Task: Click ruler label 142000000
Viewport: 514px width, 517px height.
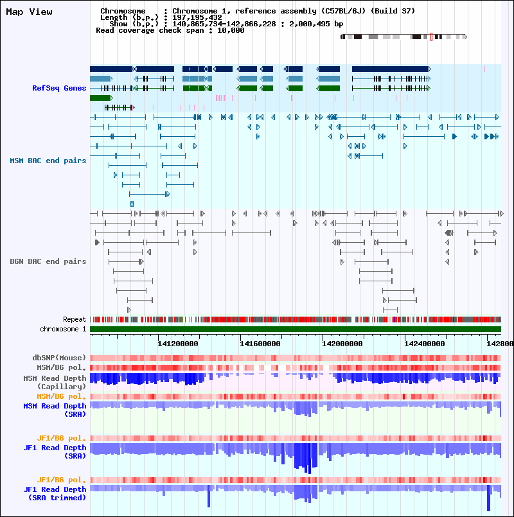Action: point(342,344)
